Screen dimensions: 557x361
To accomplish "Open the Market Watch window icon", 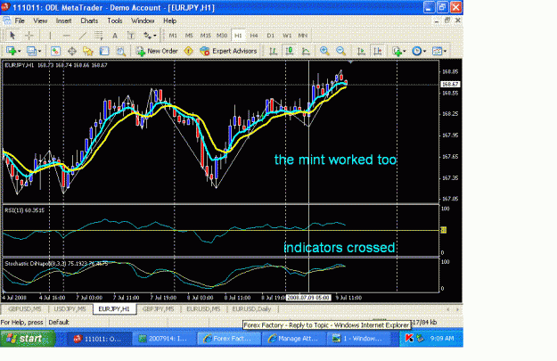I will (x=55, y=51).
